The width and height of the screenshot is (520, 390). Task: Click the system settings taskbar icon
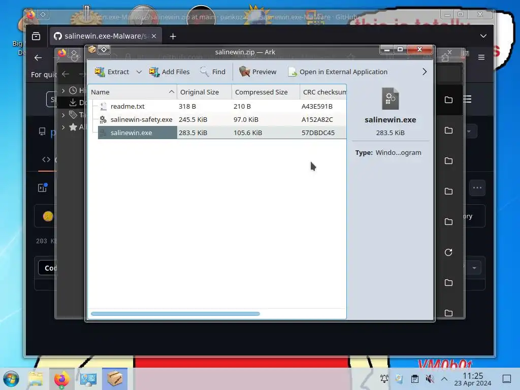pos(88,379)
